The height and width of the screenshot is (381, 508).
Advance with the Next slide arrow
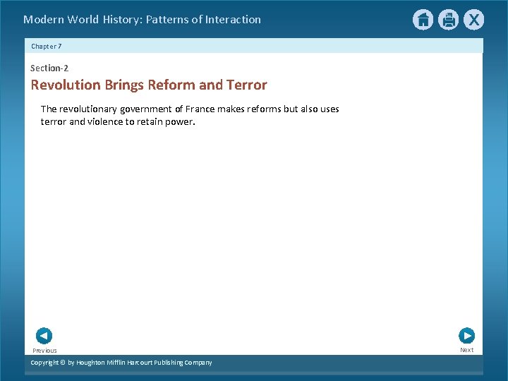pyautogui.click(x=467, y=336)
